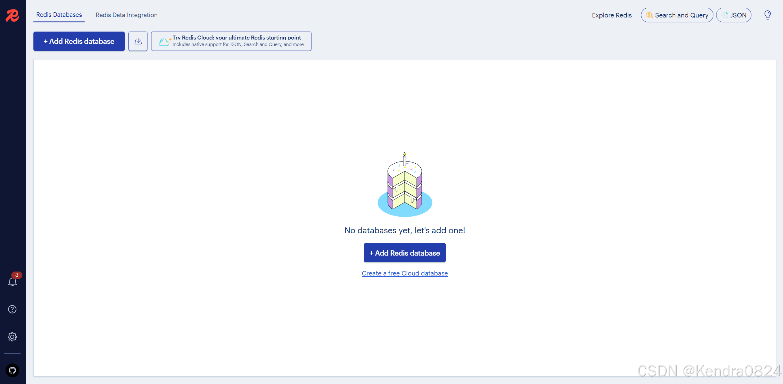
Task: Click the import database icon button
Action: pyautogui.click(x=138, y=41)
